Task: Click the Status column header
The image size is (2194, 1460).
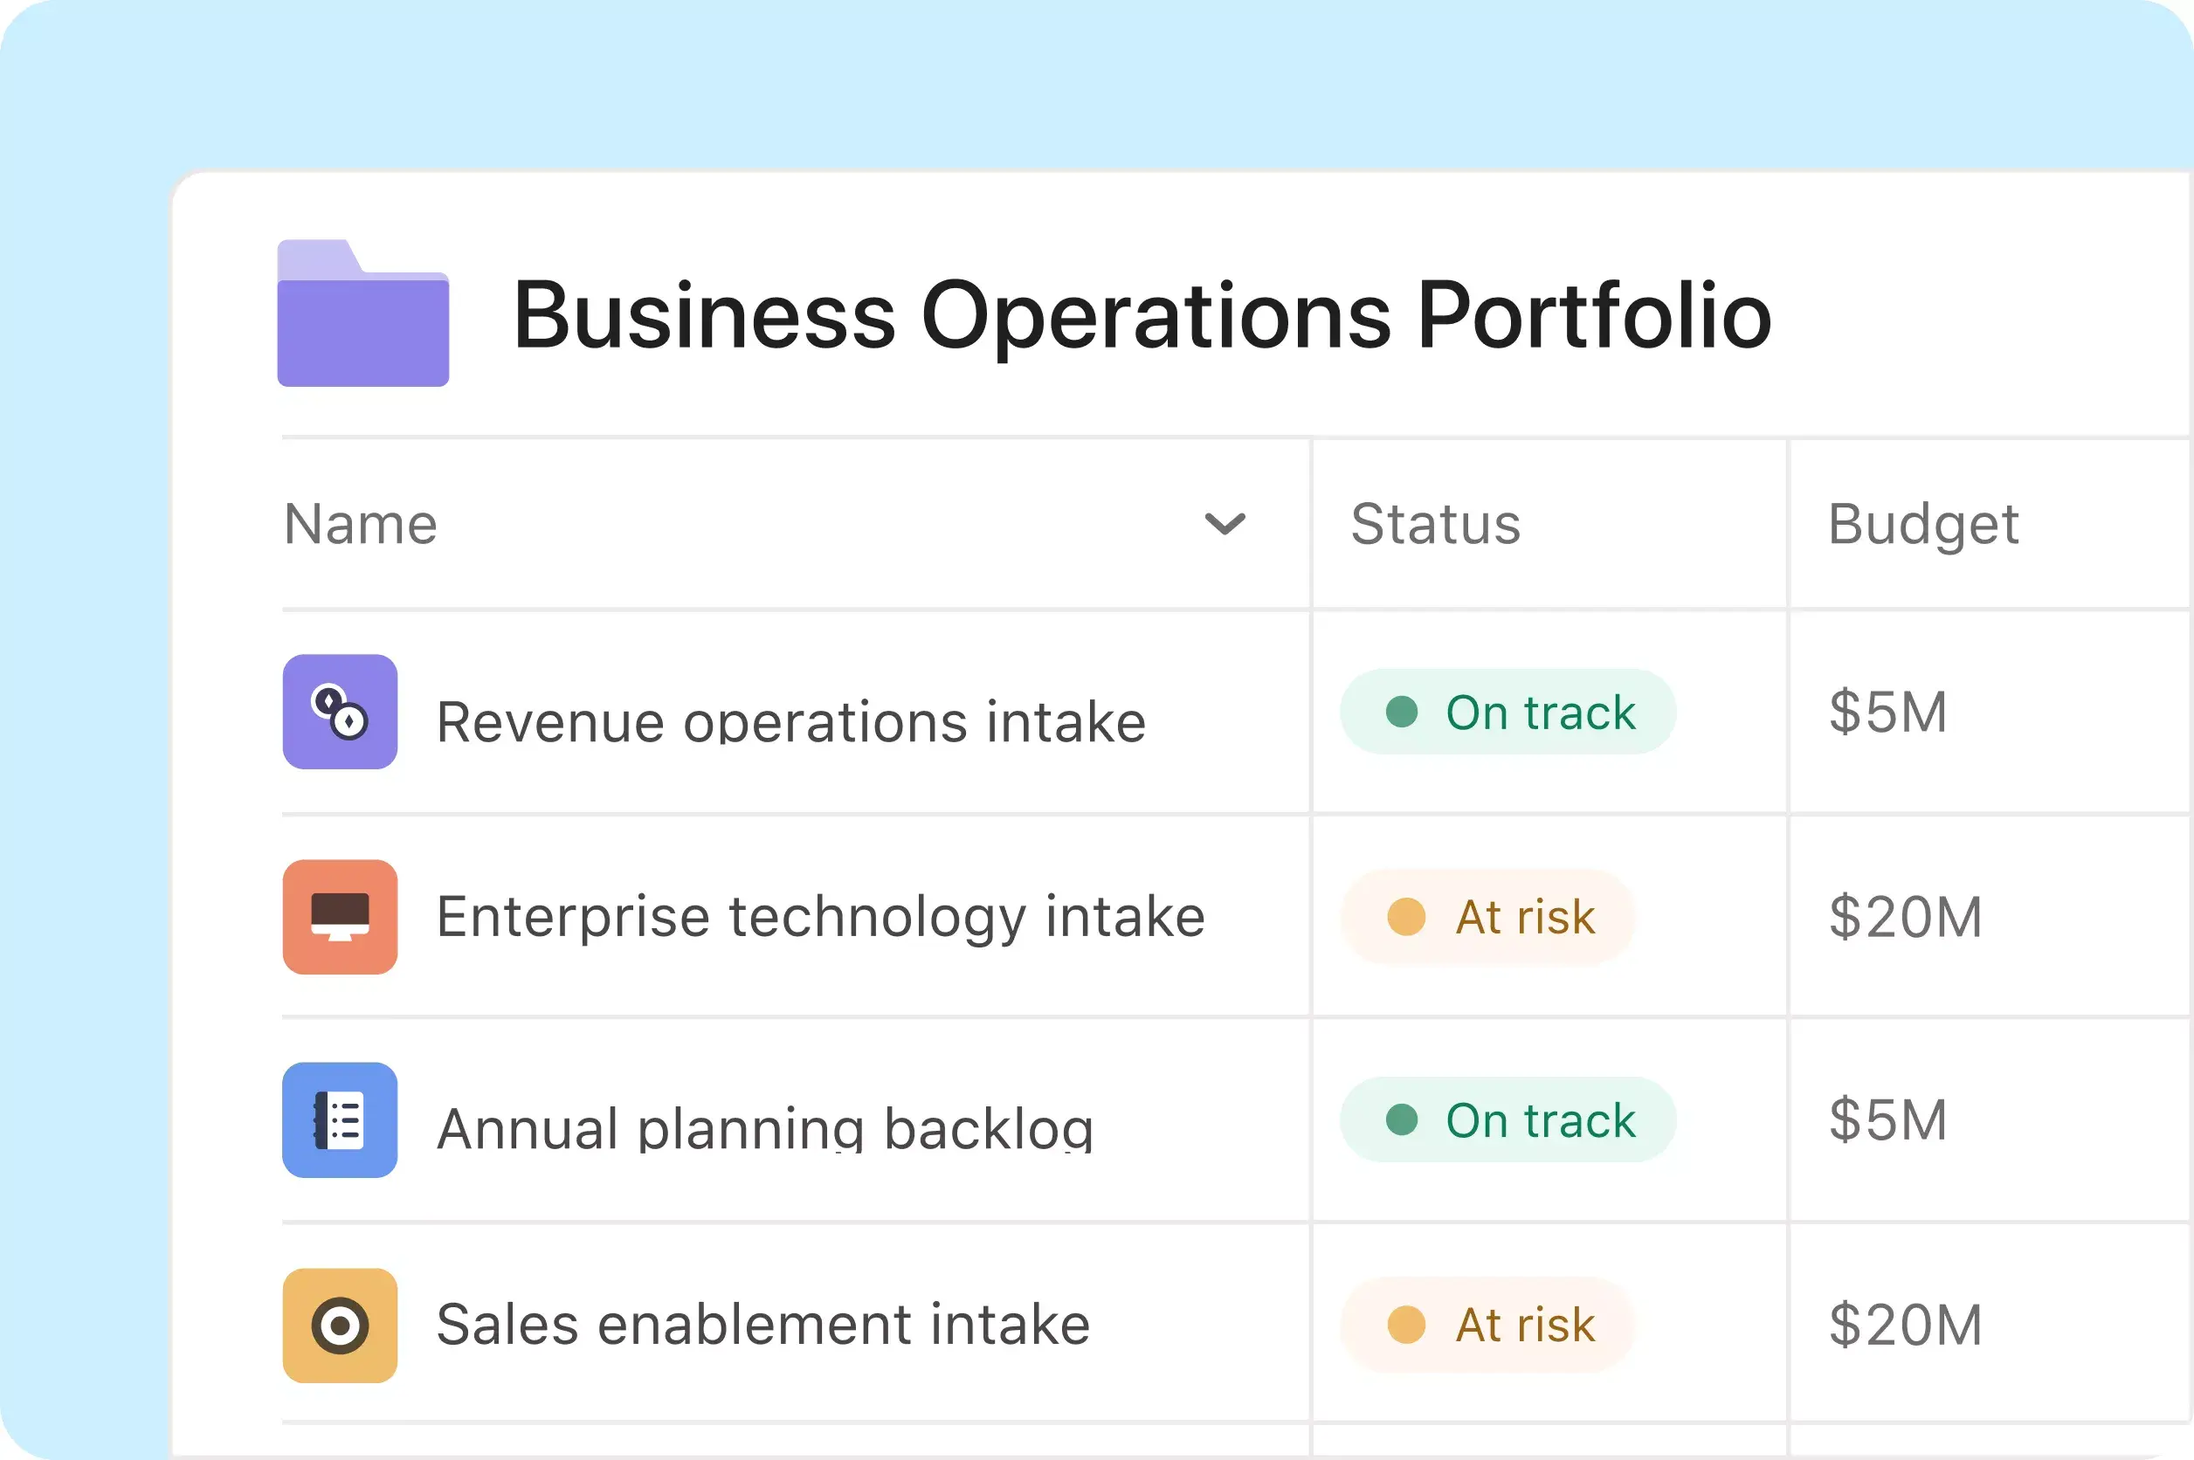Action: pyautogui.click(x=1435, y=524)
